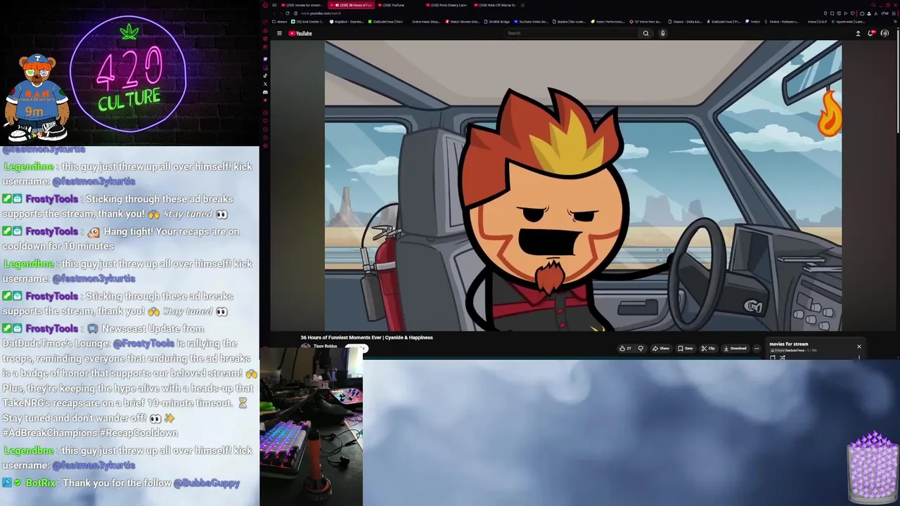This screenshot has height=506, width=900.
Task: Download the video with Download button
Action: [x=735, y=348]
